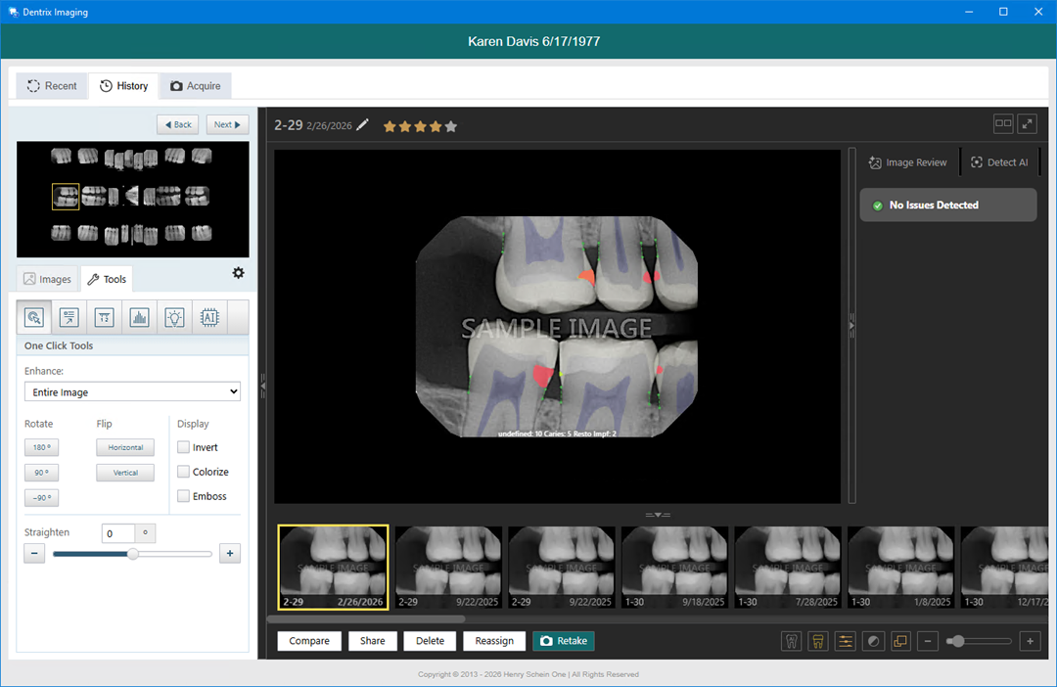Open the annotation tools icon
Image resolution: width=1057 pixels, height=687 pixels.
(x=69, y=317)
